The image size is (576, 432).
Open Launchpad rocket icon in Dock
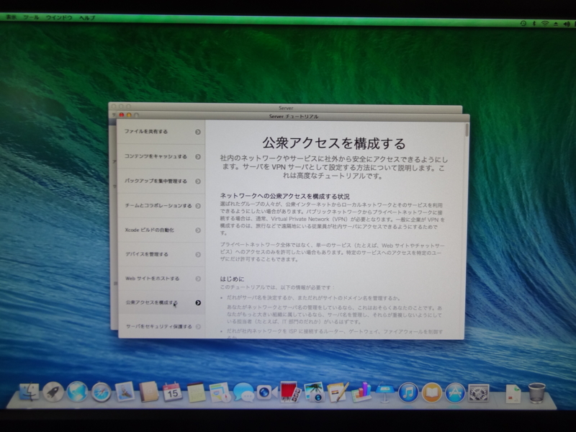[53, 392]
